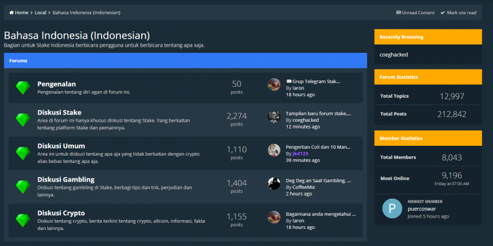
Task: Open topic 'Tampilan baru forum stake,...'
Action: pos(318,114)
